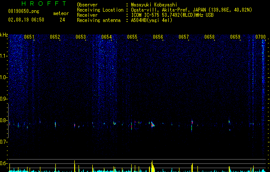270x172 pixels.
Task: Click the Observer field label
Action: pyautogui.click(x=87, y=5)
